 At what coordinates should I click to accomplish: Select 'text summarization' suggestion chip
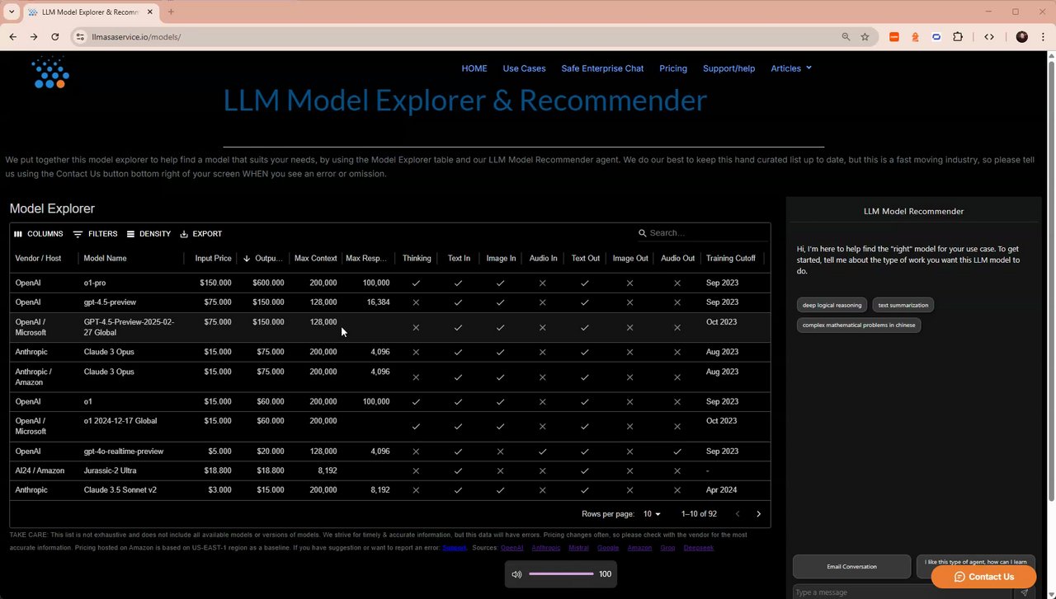[903, 305]
